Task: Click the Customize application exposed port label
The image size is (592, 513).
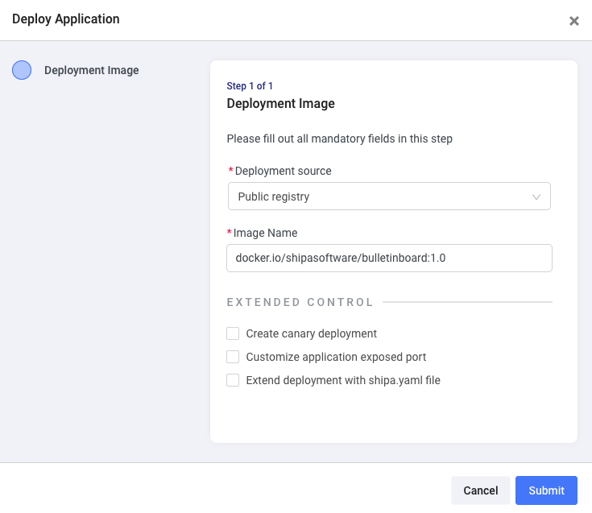Action: point(336,357)
